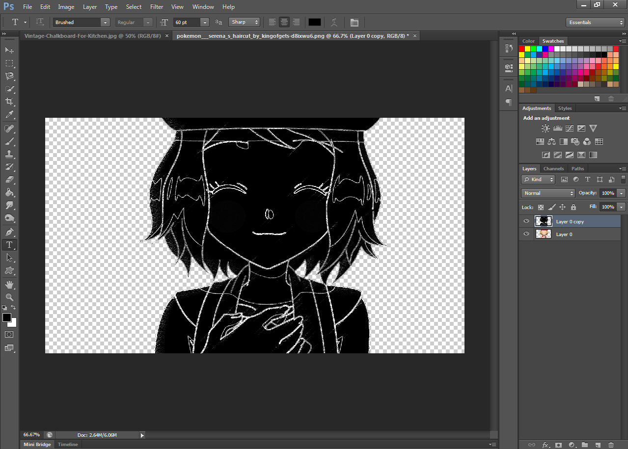628x449 pixels.
Task: Open the Image menu
Action: [x=66, y=7]
